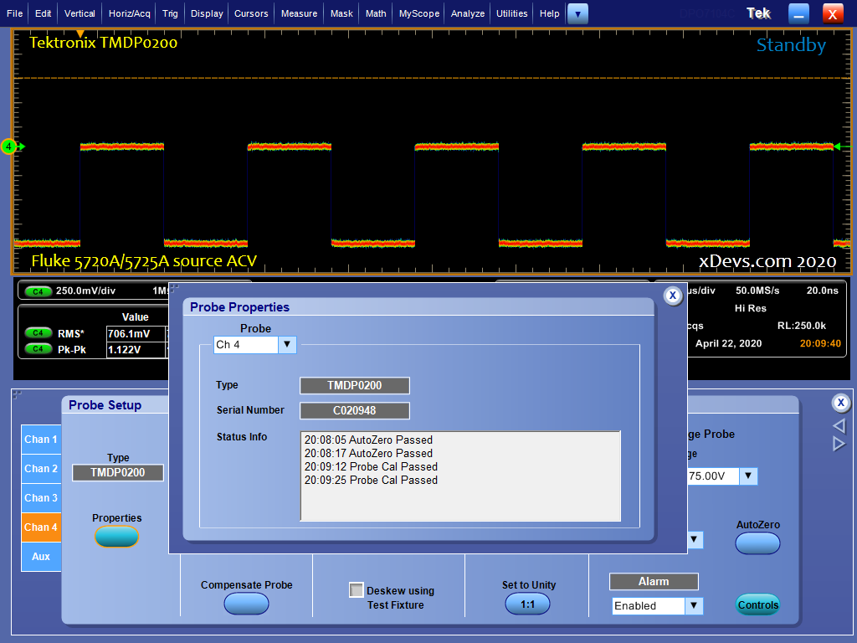This screenshot has width=857, height=643.
Task: Close the Tek oscilloscope application
Action: click(833, 13)
